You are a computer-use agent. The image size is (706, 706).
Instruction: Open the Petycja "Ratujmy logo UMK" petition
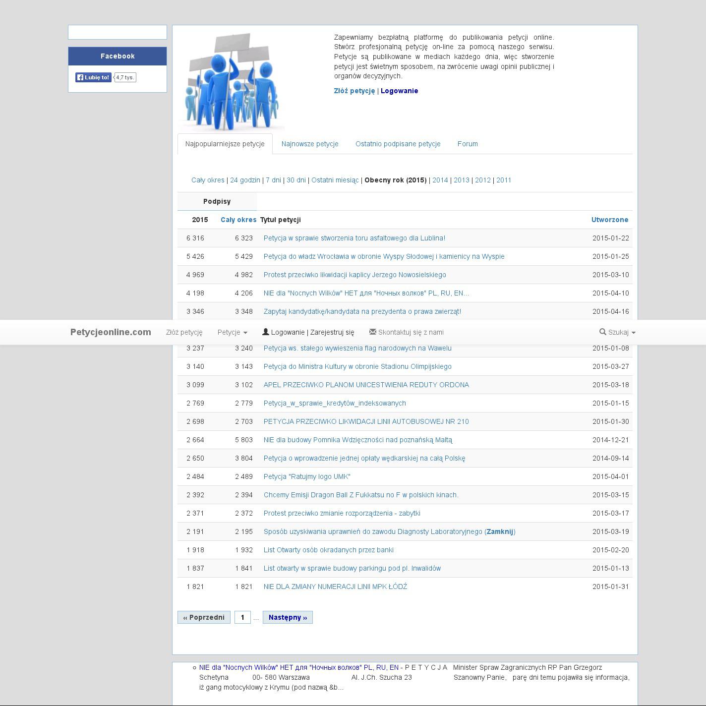point(307,476)
